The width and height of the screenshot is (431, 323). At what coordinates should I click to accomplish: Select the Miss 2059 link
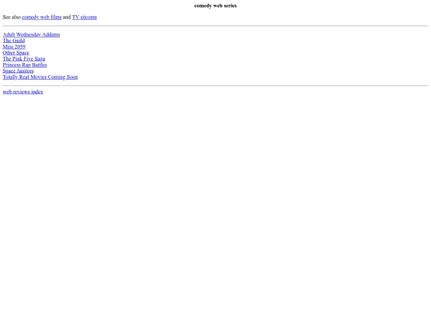[14, 47]
